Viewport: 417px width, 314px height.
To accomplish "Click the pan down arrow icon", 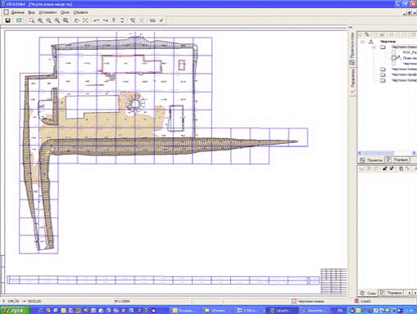I will [x=122, y=20].
